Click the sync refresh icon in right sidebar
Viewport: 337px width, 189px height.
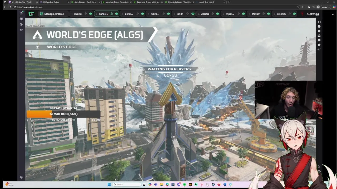319,49
